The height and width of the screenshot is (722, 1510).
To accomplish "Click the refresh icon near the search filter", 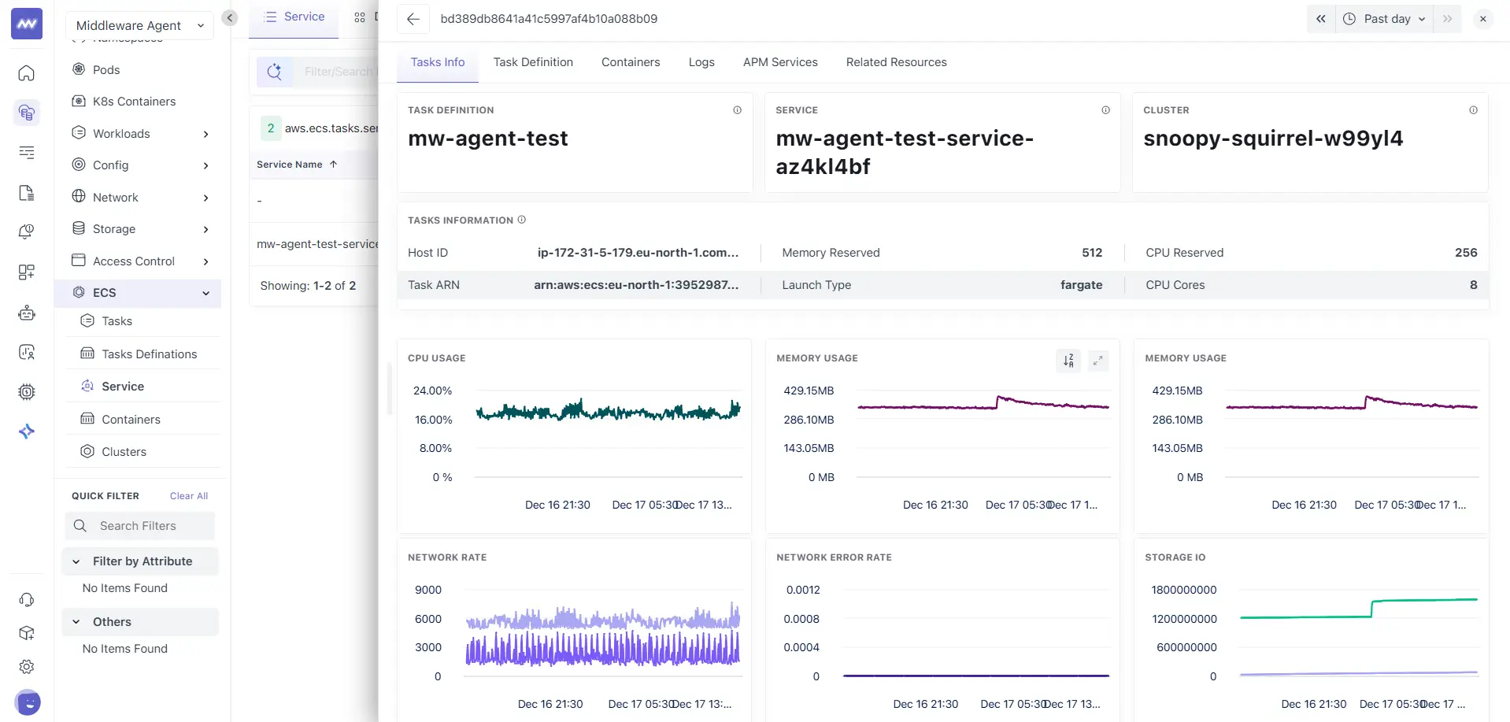I will click(x=274, y=71).
